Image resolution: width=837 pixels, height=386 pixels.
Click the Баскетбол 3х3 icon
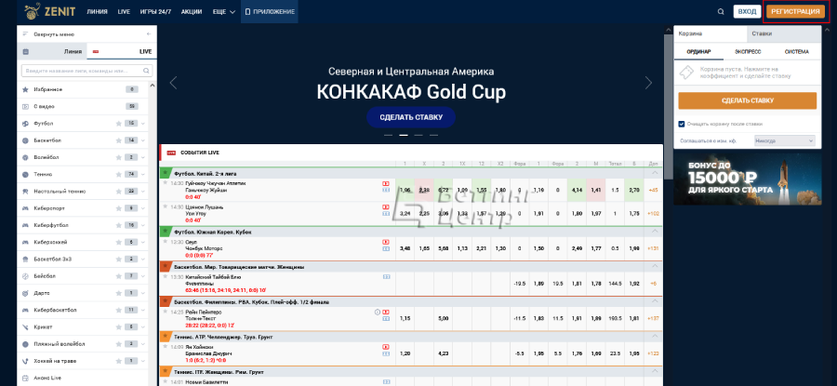point(25,259)
